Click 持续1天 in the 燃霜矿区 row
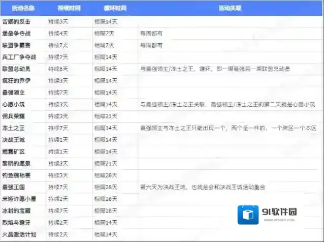Viewport: 324px width, 242px height. click(x=58, y=152)
